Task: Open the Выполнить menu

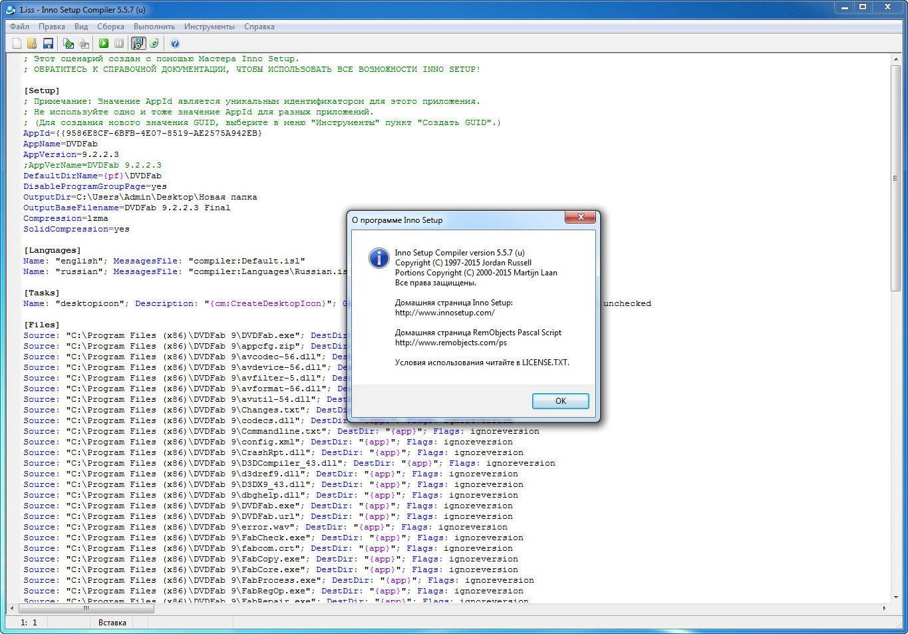Action: tap(154, 27)
